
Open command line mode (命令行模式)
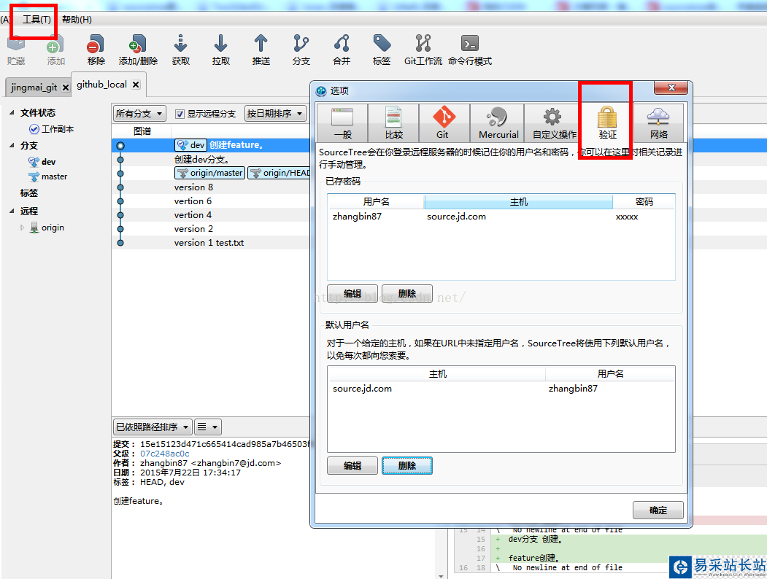coord(469,50)
